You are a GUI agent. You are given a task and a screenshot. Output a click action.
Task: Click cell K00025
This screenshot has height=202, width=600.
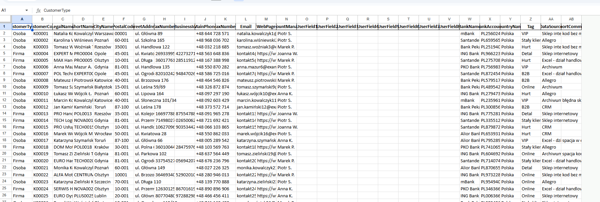pyautogui.click(x=42, y=196)
